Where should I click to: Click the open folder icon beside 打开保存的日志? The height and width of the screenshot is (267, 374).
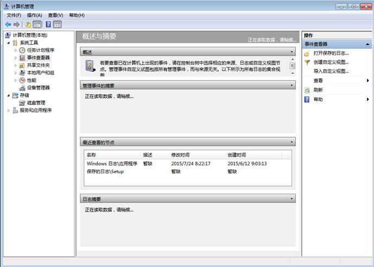(x=307, y=54)
